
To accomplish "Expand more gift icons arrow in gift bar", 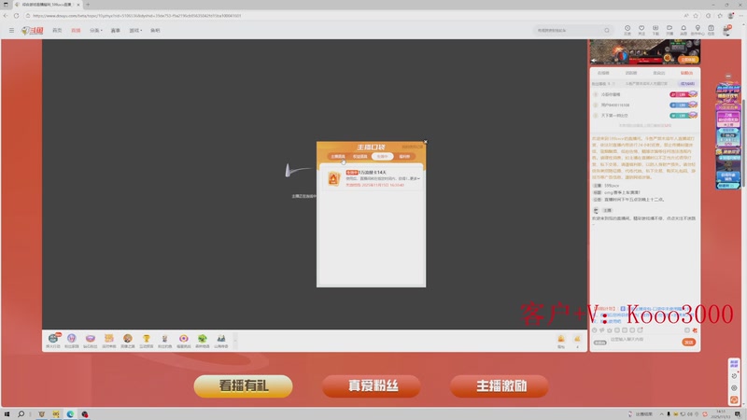I will tap(235, 340).
